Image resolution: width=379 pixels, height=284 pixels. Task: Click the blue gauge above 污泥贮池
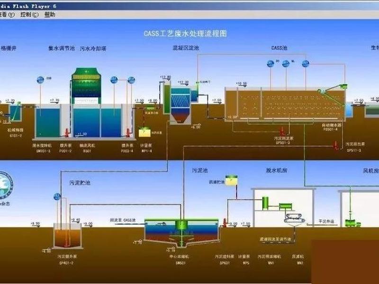(57, 196)
